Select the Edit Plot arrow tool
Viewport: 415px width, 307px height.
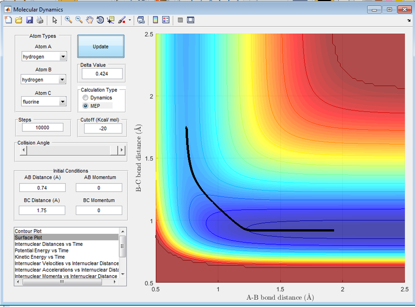point(55,20)
